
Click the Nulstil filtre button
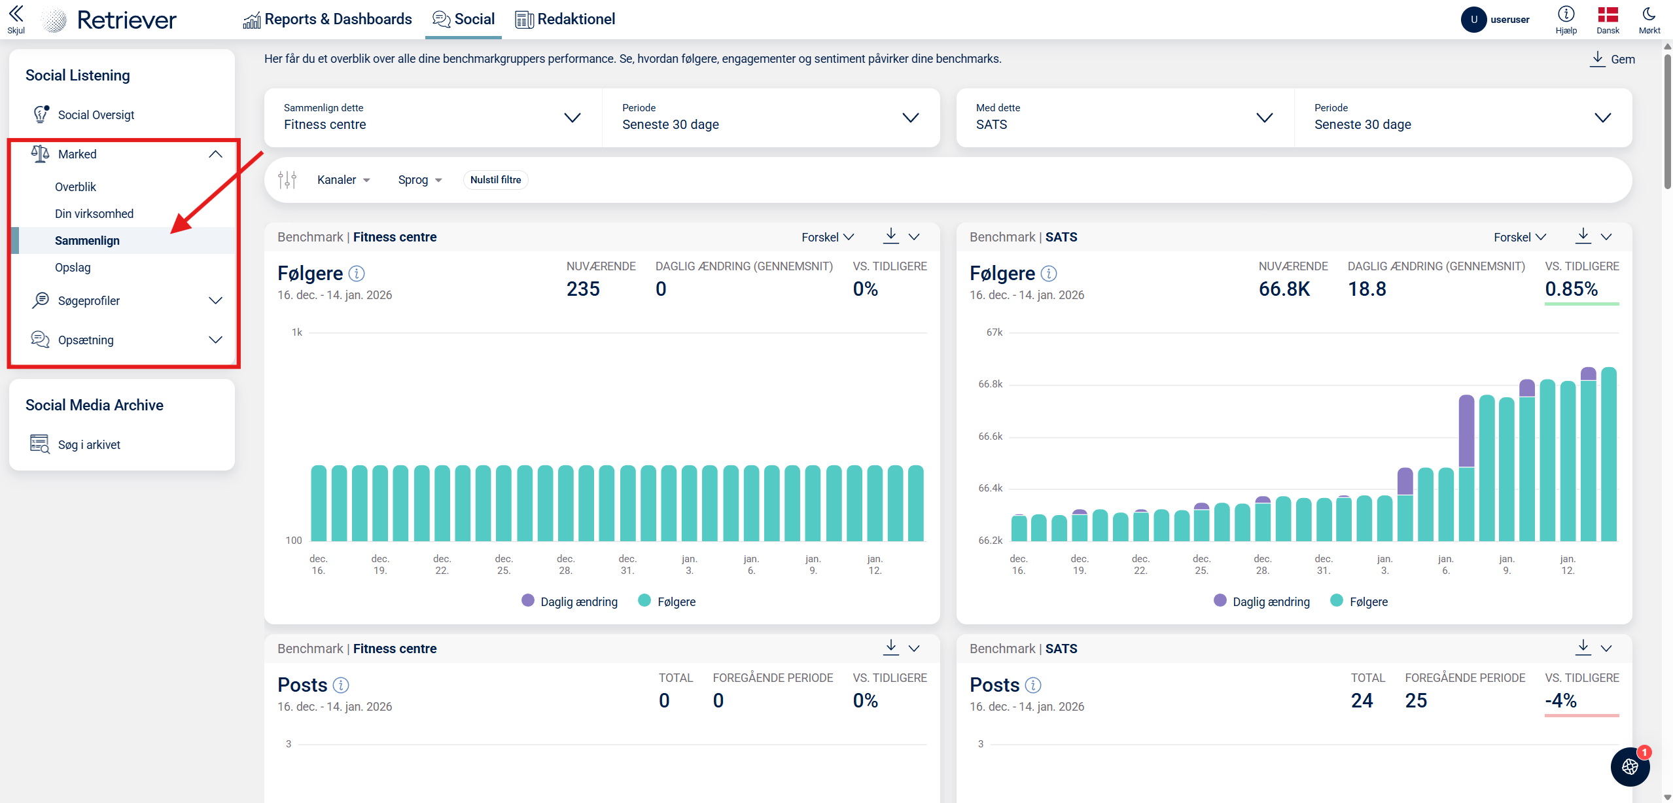(495, 180)
